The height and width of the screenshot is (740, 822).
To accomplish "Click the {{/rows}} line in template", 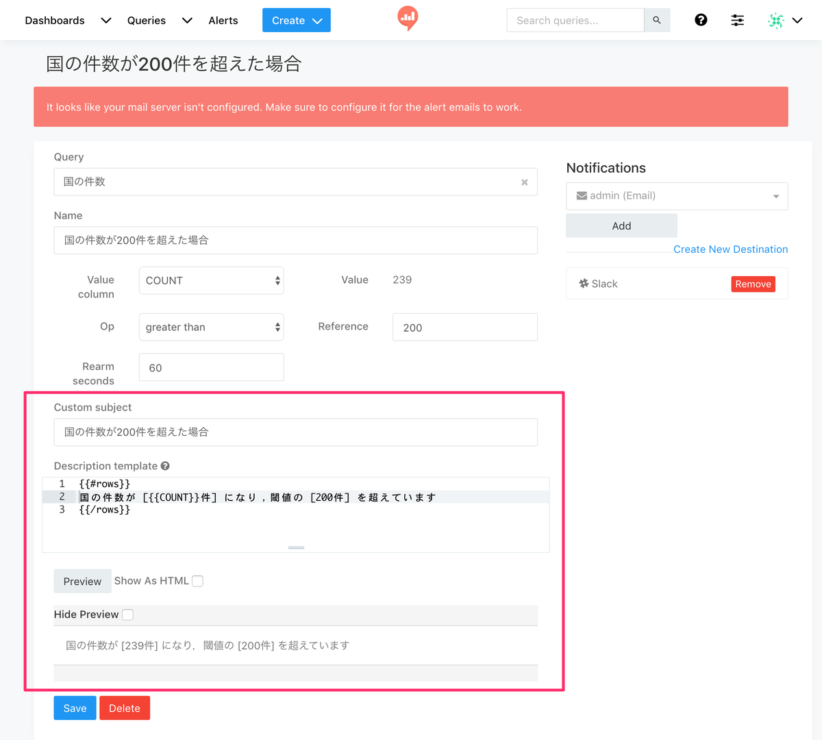I will [105, 510].
